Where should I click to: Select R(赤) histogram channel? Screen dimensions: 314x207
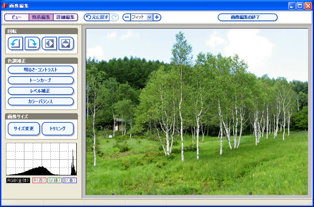[x=39, y=180]
